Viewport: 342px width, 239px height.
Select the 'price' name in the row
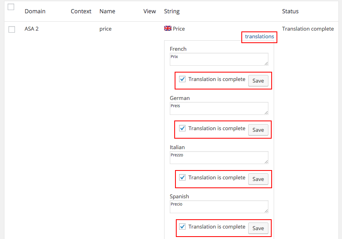[x=106, y=29]
